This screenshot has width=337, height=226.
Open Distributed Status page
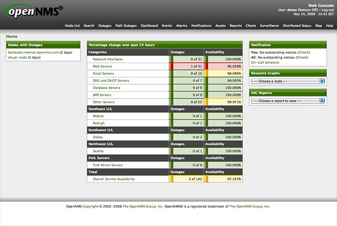tap(297, 26)
